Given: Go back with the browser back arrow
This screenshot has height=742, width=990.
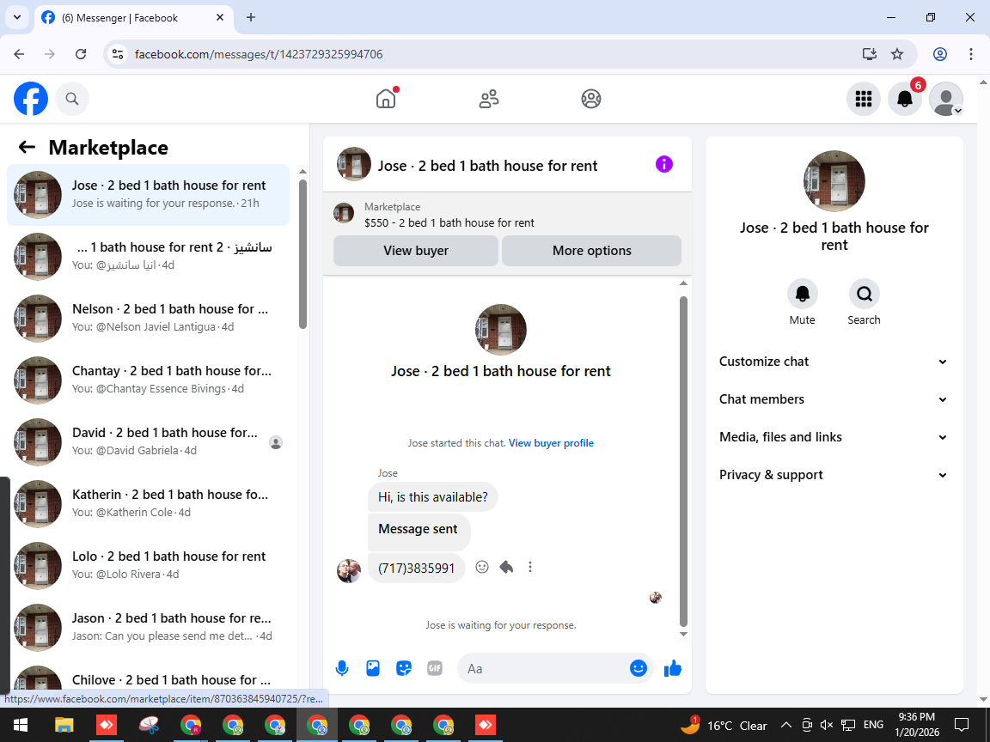Looking at the screenshot, I should point(19,54).
